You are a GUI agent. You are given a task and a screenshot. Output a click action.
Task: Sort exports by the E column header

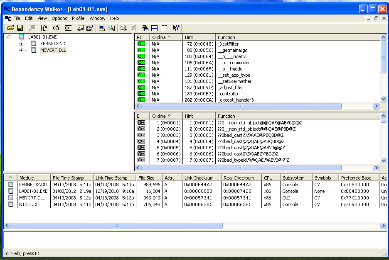click(142, 116)
